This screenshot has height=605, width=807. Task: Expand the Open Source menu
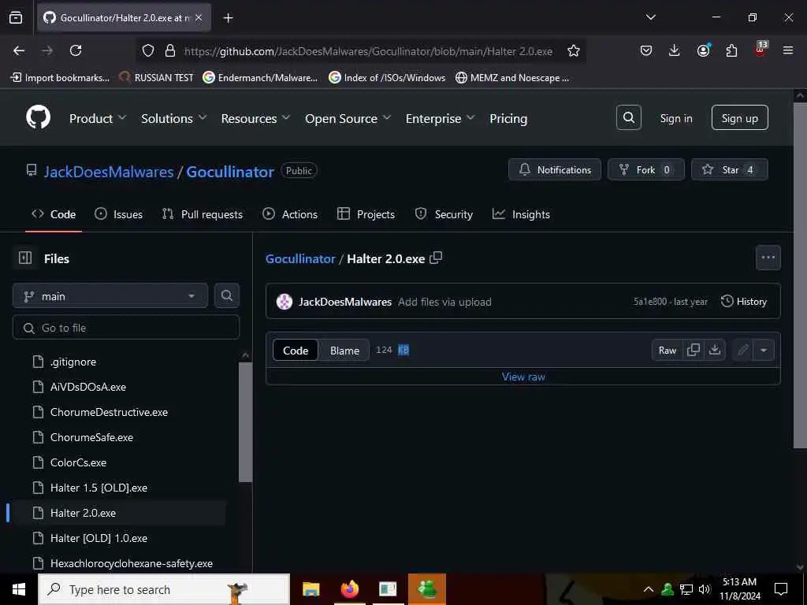(348, 118)
